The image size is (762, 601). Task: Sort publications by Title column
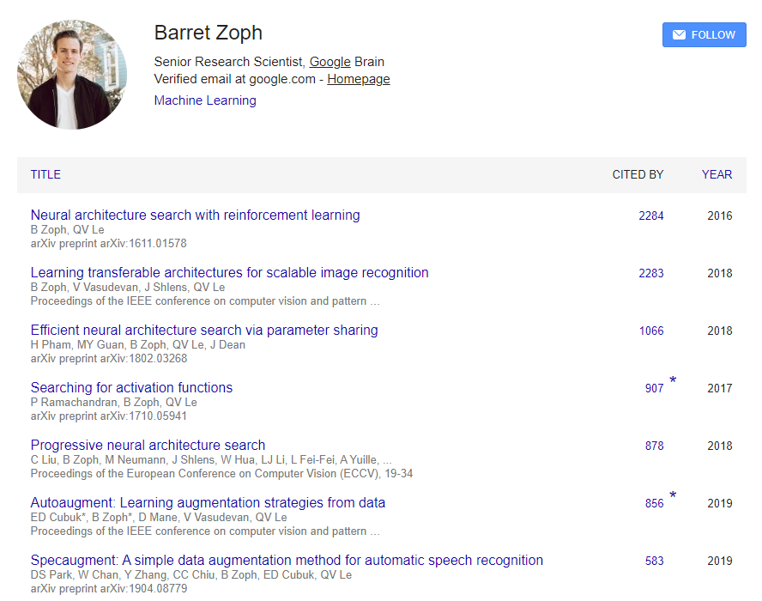45,174
